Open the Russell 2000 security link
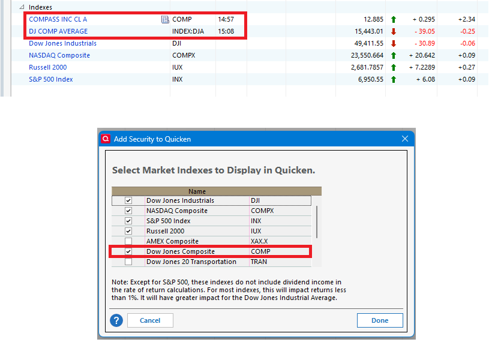Viewport: 495px width, 351px height. click(47, 67)
